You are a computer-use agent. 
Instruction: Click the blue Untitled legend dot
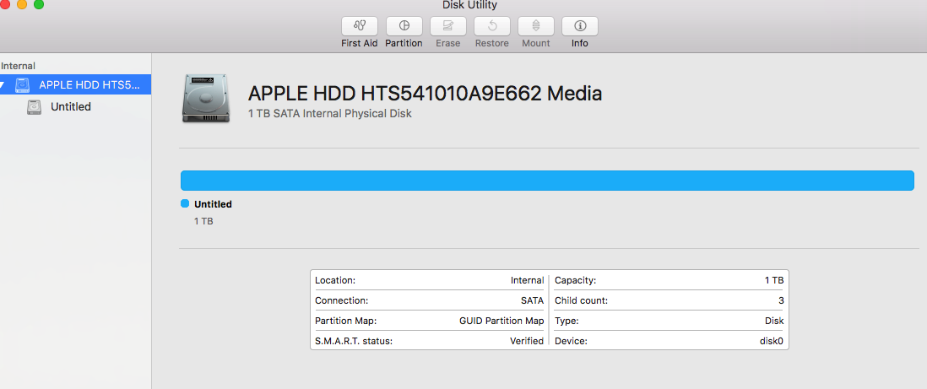(x=184, y=204)
